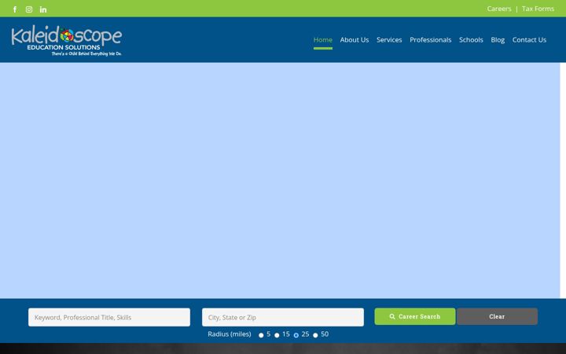Open the Blog menu item
566x354 pixels.
pos(498,40)
